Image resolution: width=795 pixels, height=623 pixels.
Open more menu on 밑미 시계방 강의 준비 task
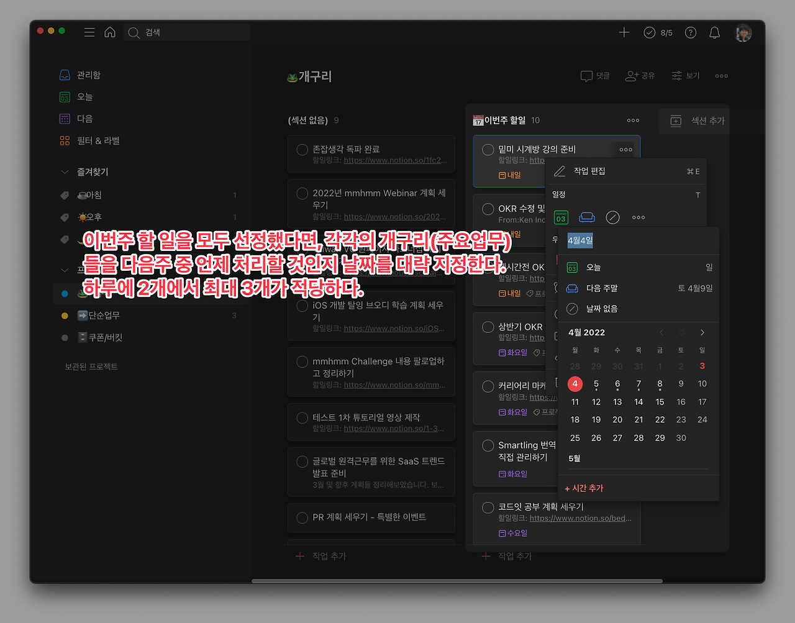coord(626,150)
